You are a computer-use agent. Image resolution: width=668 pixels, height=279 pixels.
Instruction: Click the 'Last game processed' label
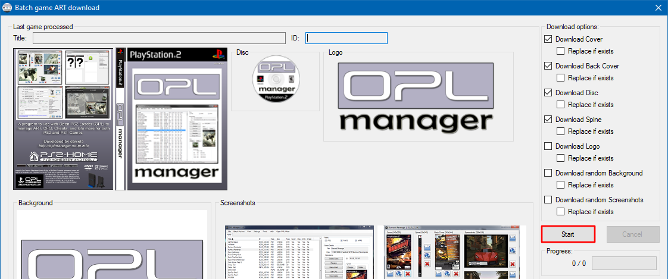[x=43, y=27]
